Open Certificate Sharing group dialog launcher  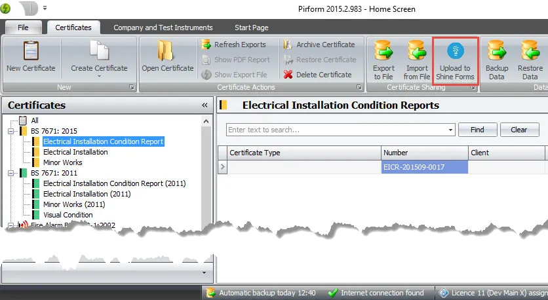473,87
